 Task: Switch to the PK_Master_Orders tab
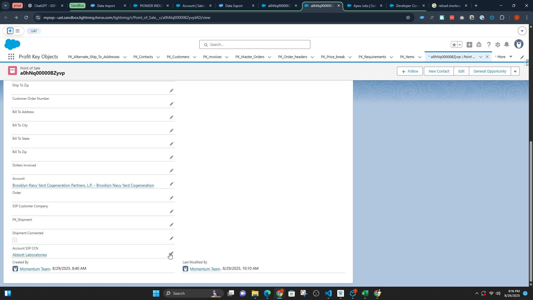(250, 57)
